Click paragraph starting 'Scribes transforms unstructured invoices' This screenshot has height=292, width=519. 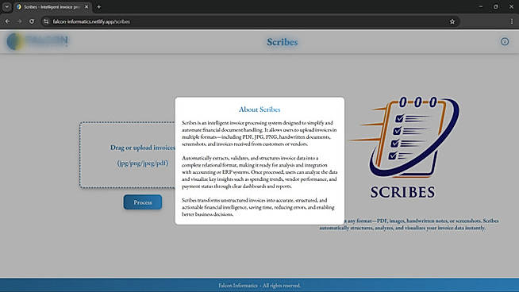point(258,207)
